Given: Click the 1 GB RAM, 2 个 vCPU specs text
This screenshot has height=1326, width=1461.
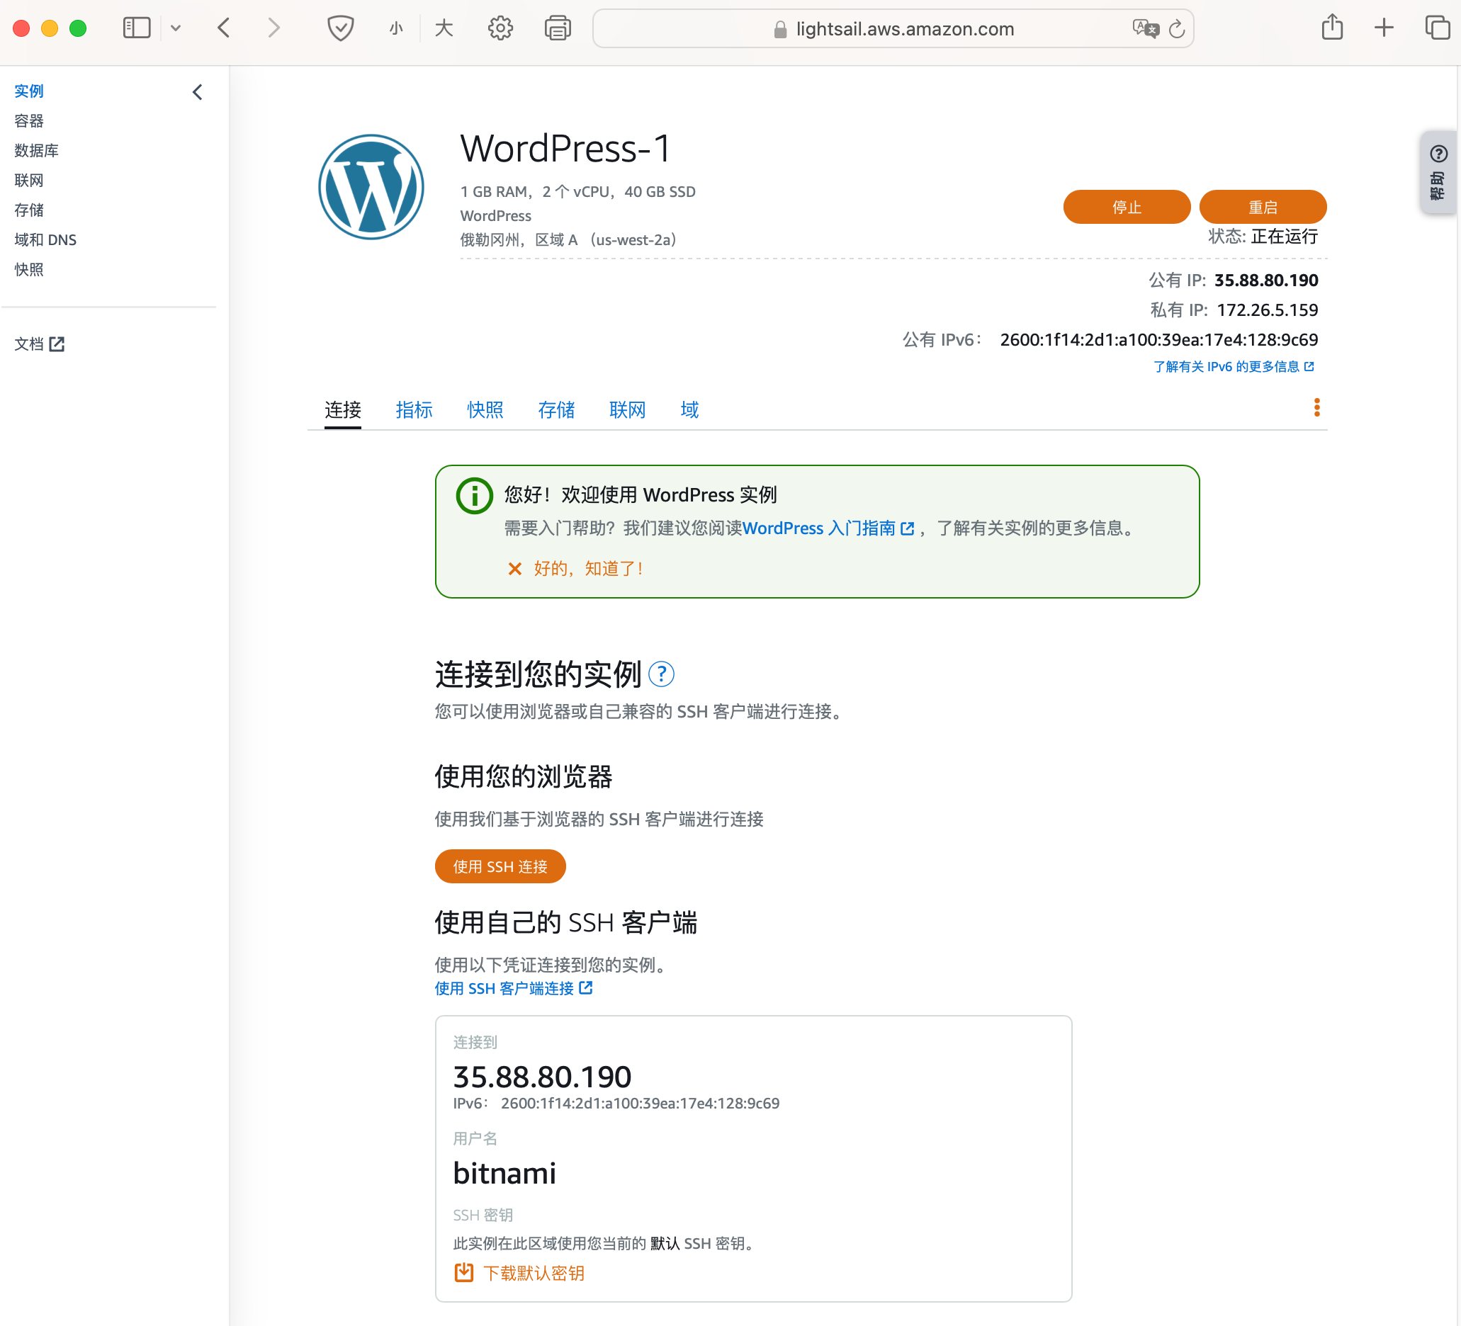Looking at the screenshot, I should click(x=577, y=192).
